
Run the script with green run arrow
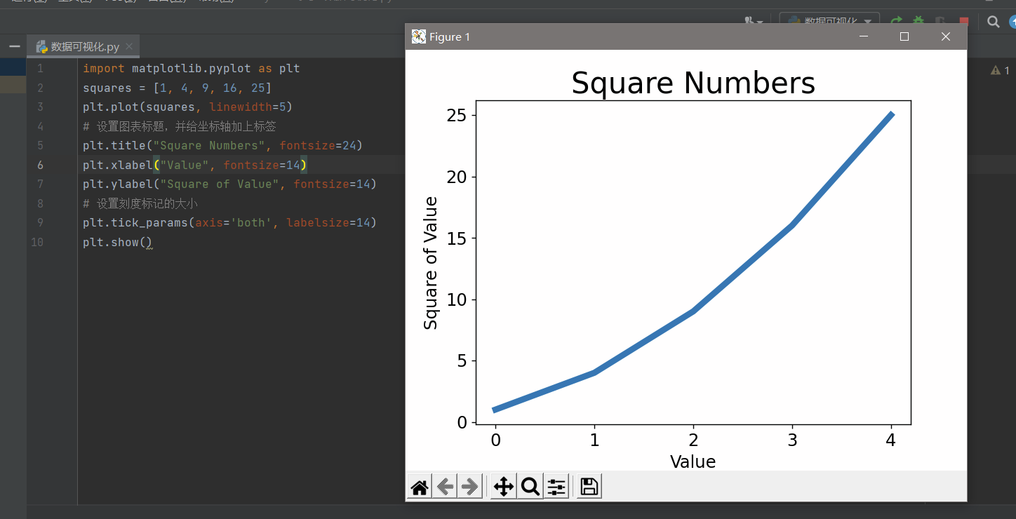tap(896, 22)
